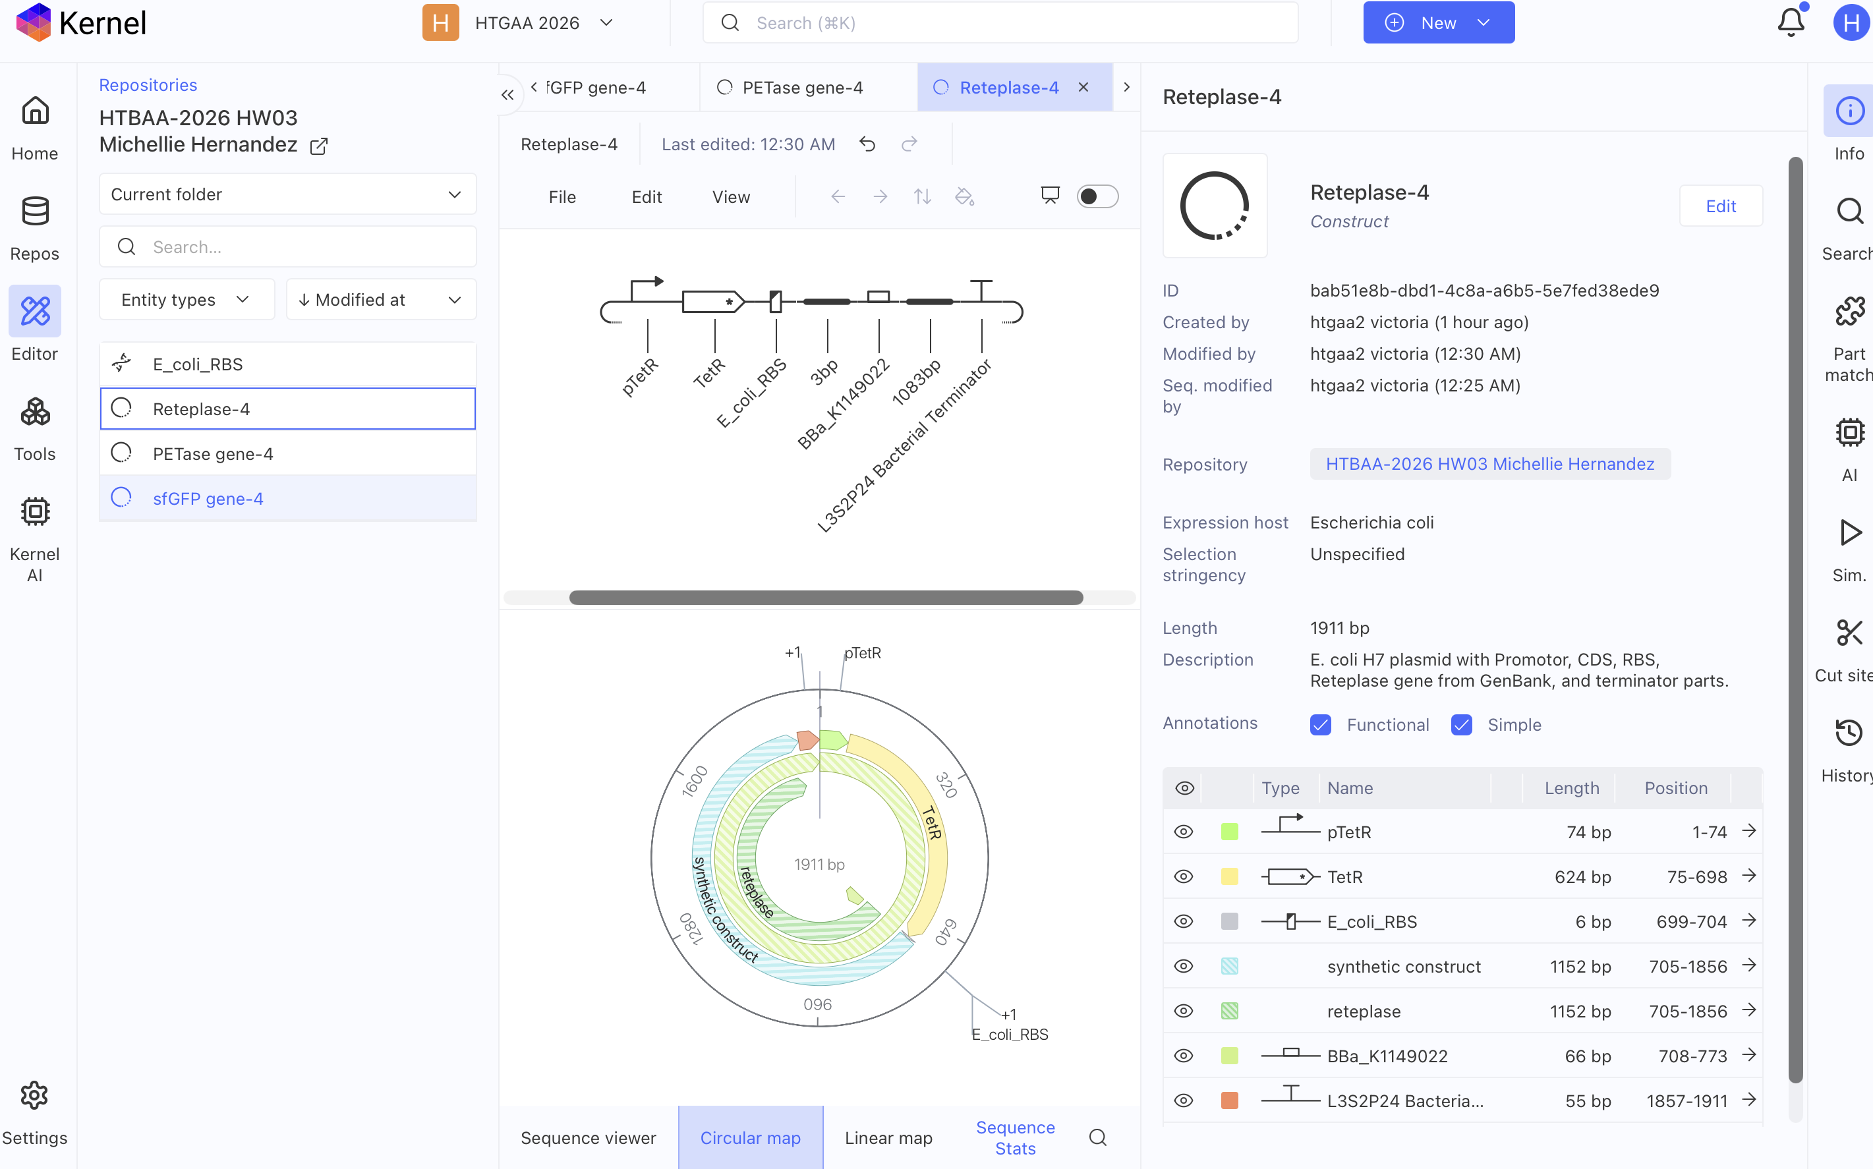Open the File menu

pyautogui.click(x=562, y=197)
